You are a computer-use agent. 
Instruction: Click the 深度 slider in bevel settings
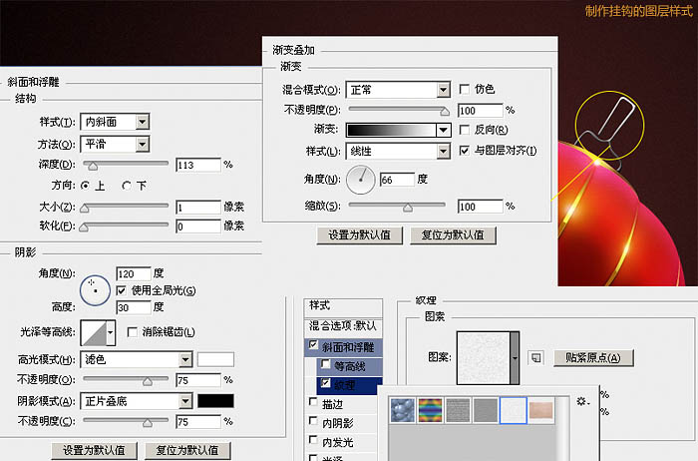(126, 165)
